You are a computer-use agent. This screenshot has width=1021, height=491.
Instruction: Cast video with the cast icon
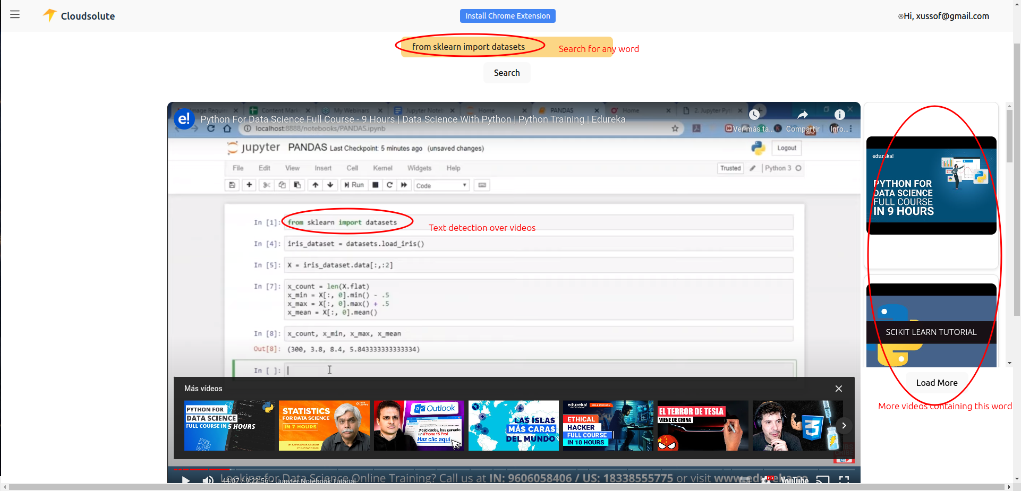click(822, 480)
